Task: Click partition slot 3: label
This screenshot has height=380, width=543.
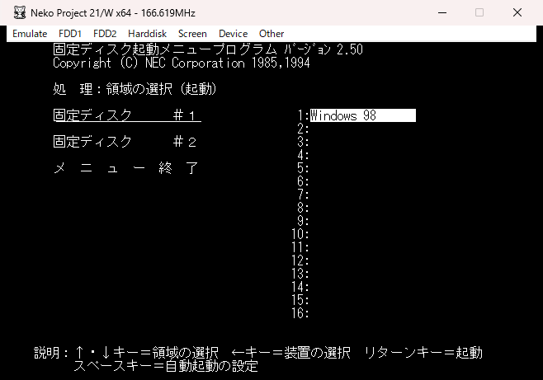Action: tap(303, 142)
